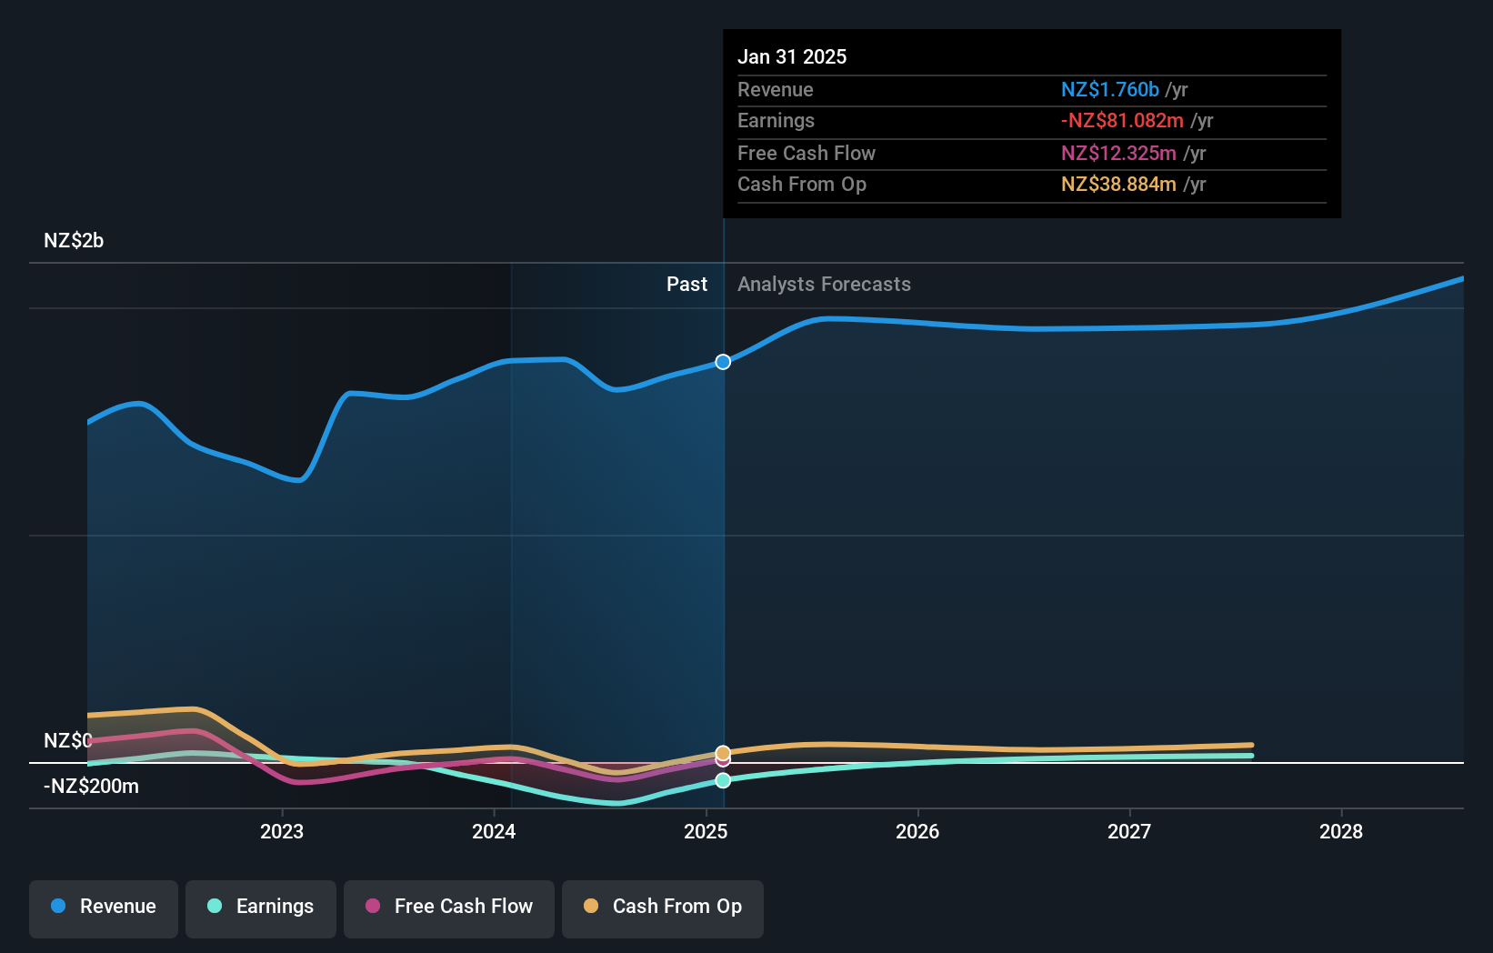Select the teal Earnings data point marker
This screenshot has height=953, width=1493.
[x=723, y=782]
